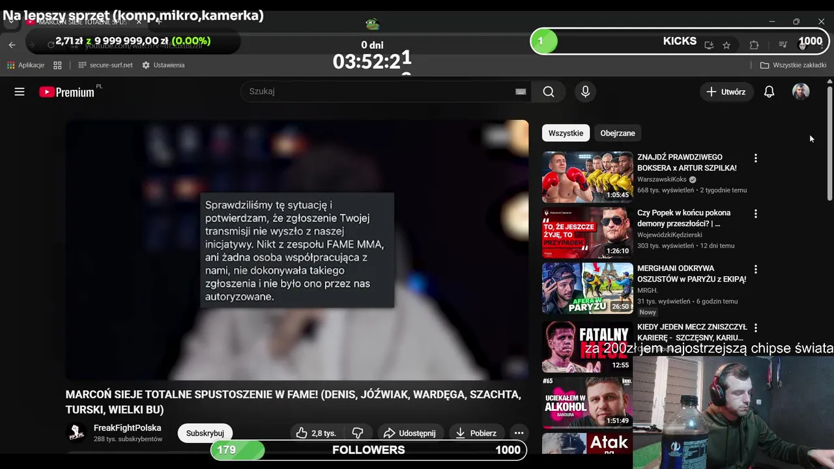Open the Ustawienia bookmark
The image size is (834, 469).
[163, 65]
